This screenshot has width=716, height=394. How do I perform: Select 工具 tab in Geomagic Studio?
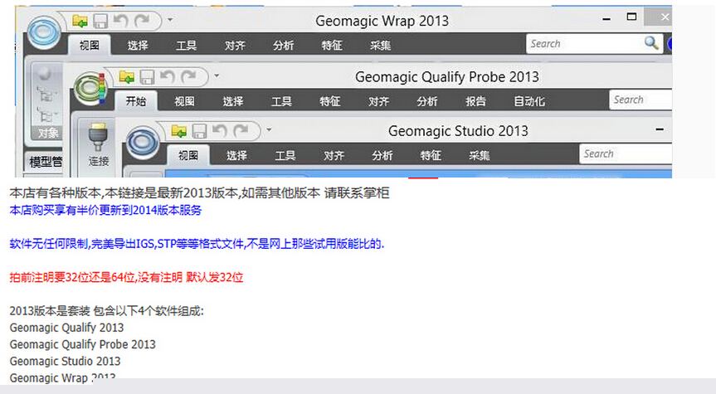click(x=285, y=156)
